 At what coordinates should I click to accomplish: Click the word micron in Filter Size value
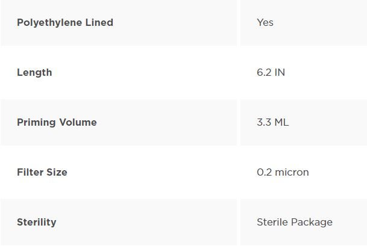pyautogui.click(x=292, y=173)
